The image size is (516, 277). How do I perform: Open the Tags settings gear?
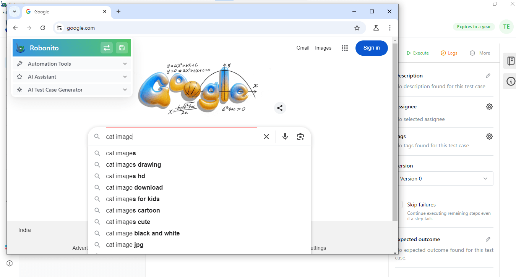pos(489,137)
